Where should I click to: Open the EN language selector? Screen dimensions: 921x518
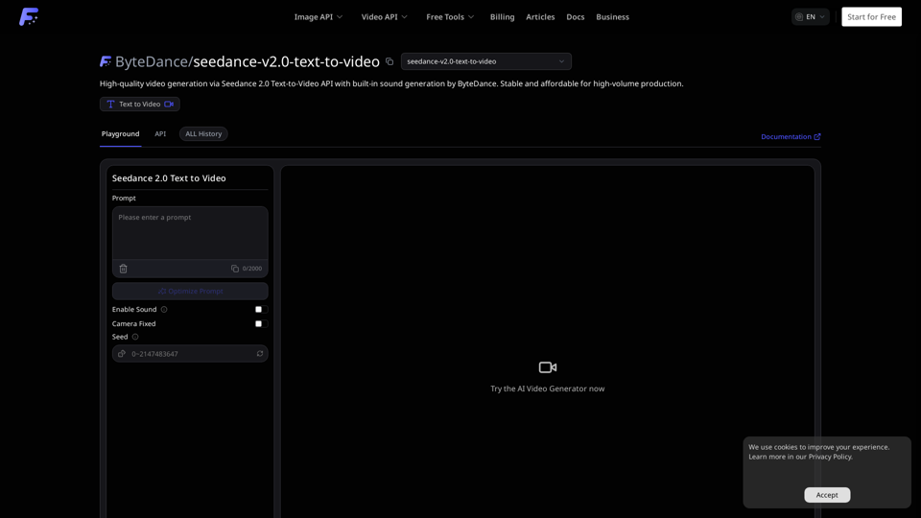(810, 17)
